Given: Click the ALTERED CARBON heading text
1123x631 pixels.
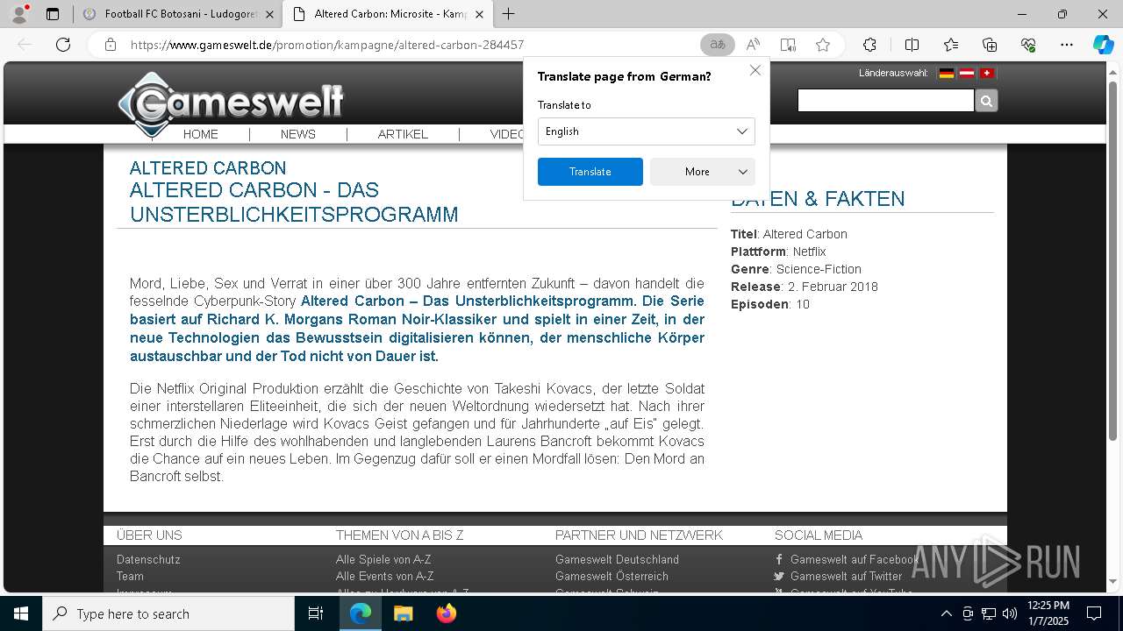Looking at the screenshot, I should 208,167.
